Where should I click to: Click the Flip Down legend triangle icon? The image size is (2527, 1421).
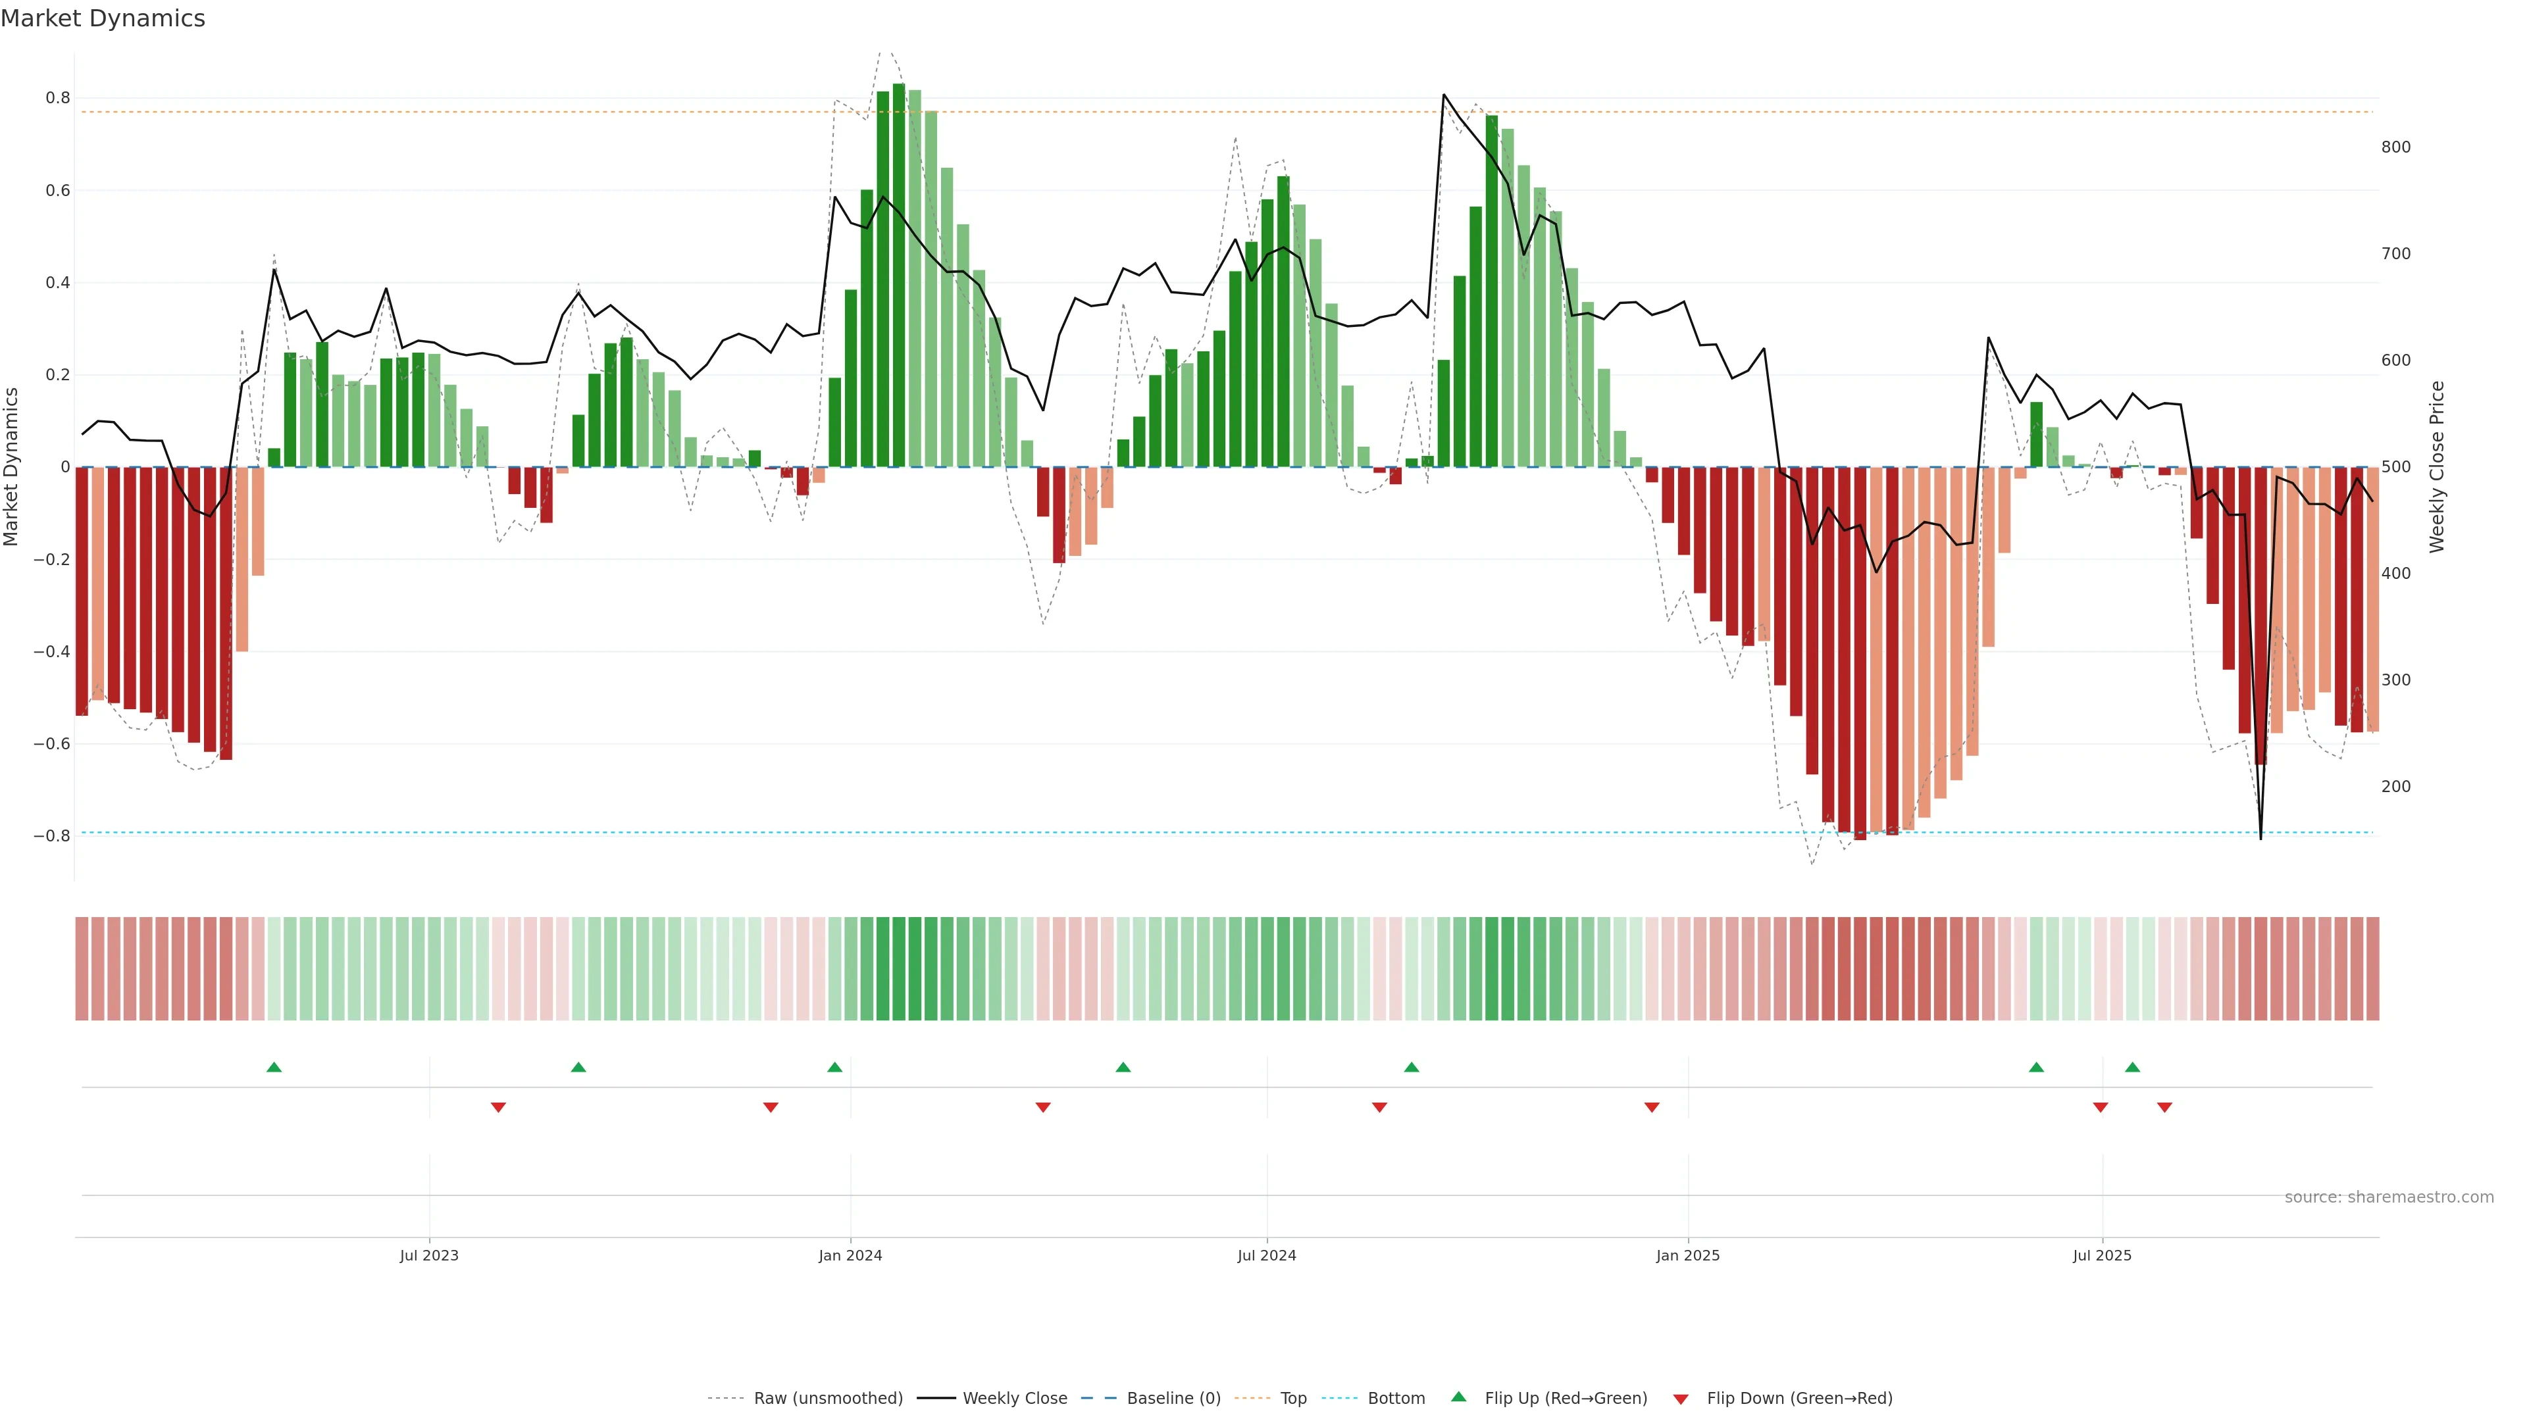click(1681, 1399)
